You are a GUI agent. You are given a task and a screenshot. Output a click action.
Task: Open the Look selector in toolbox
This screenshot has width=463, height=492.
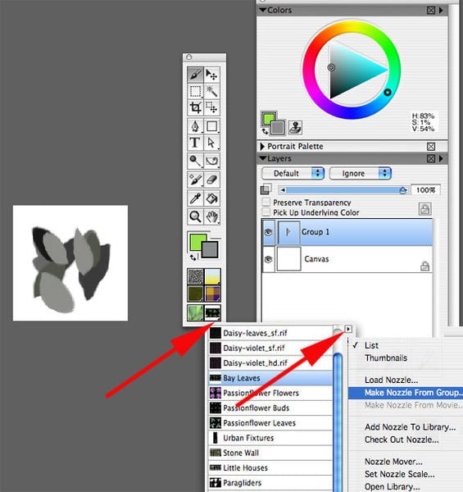[196, 312]
